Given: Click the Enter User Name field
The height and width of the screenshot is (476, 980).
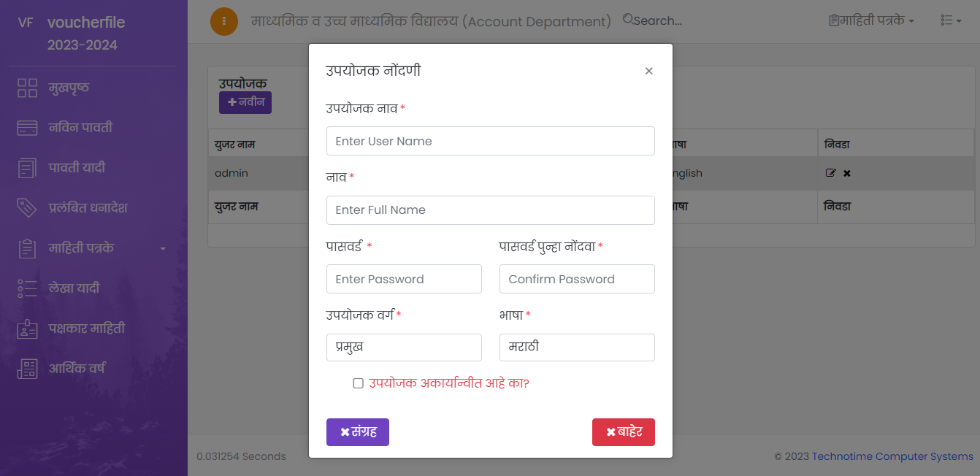Looking at the screenshot, I should (x=491, y=141).
